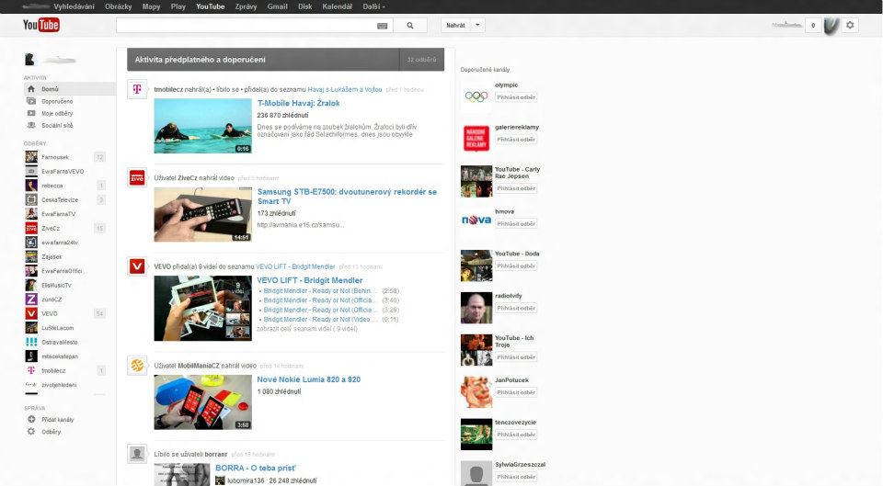The image size is (883, 486).
Task: Open the settings gear icon in header
Action: [850, 25]
